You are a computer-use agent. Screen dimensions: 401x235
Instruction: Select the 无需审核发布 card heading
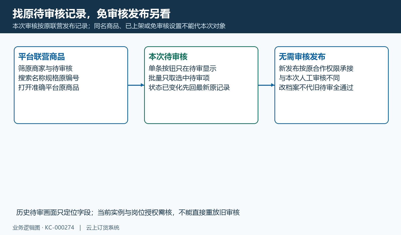pos(302,57)
